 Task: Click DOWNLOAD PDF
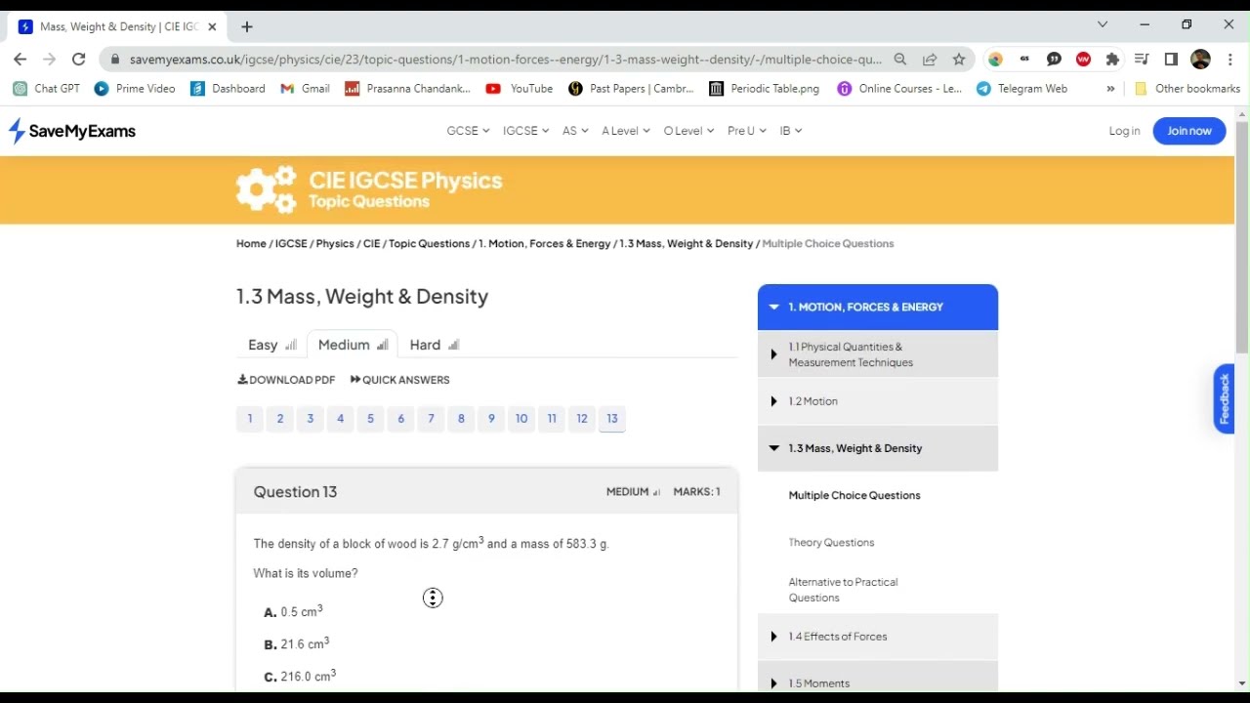(286, 380)
